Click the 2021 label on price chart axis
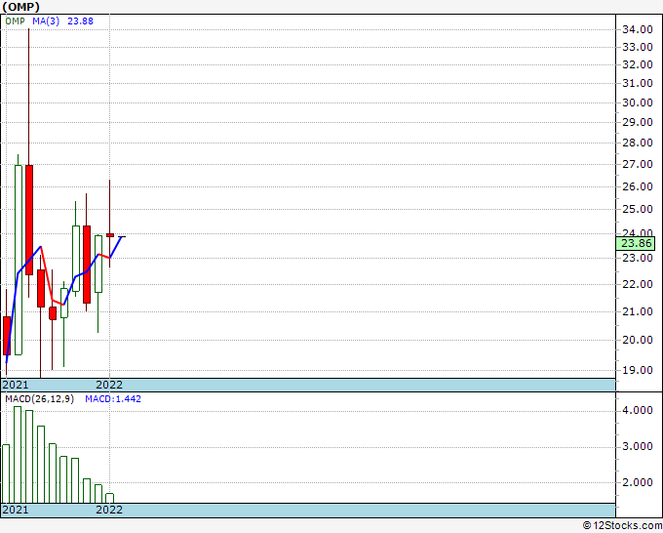This screenshot has width=663, height=533. pos(16,385)
